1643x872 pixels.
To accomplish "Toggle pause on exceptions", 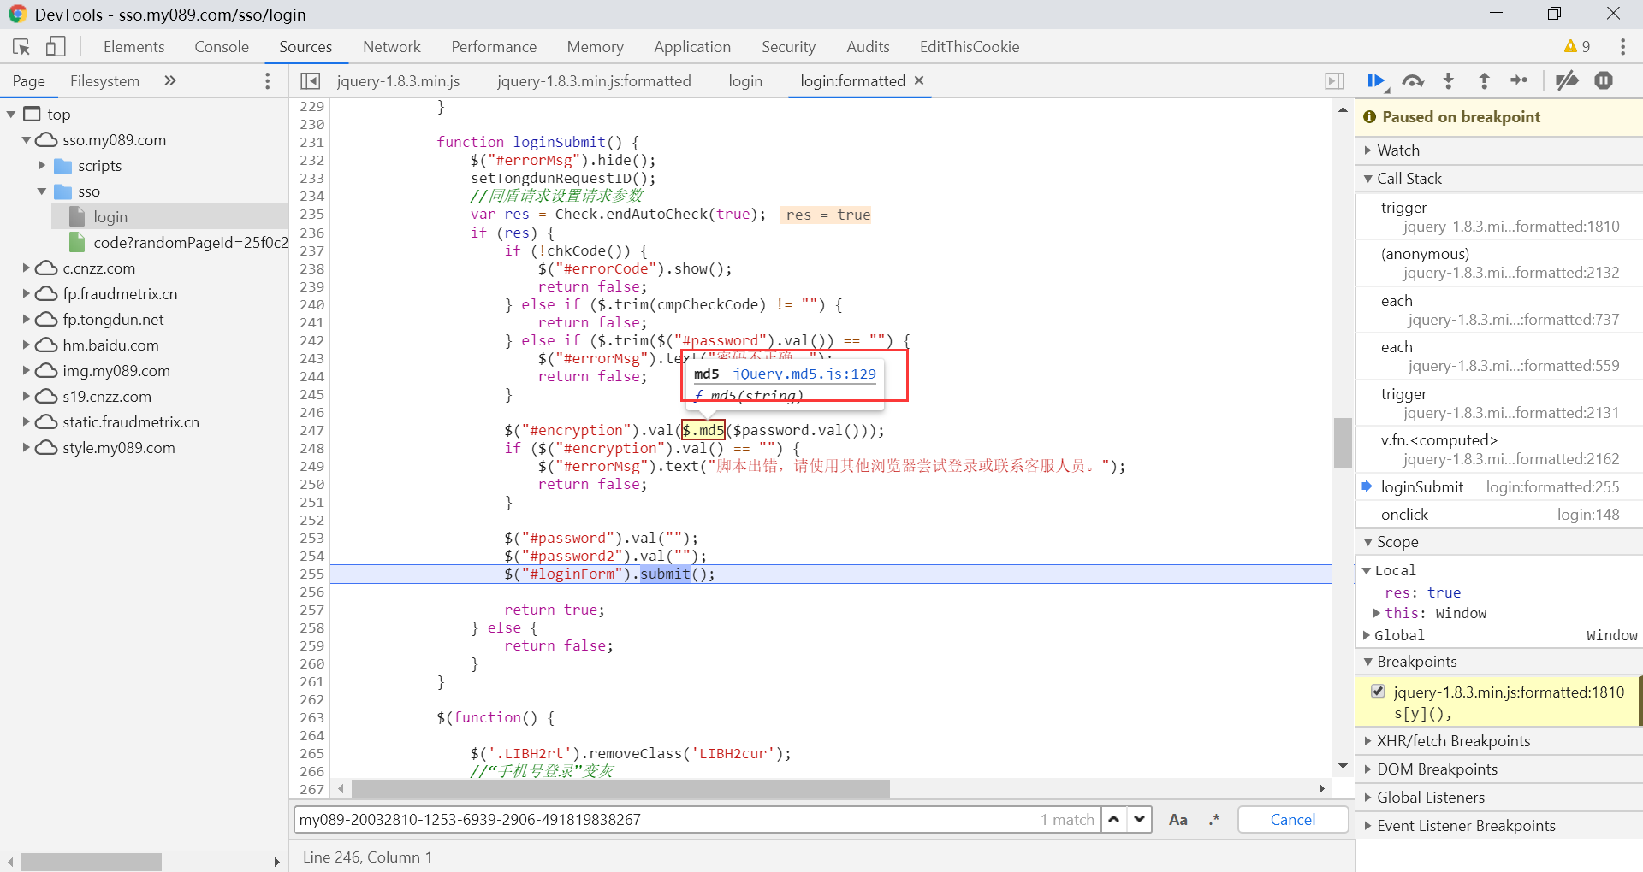I will click(1604, 80).
